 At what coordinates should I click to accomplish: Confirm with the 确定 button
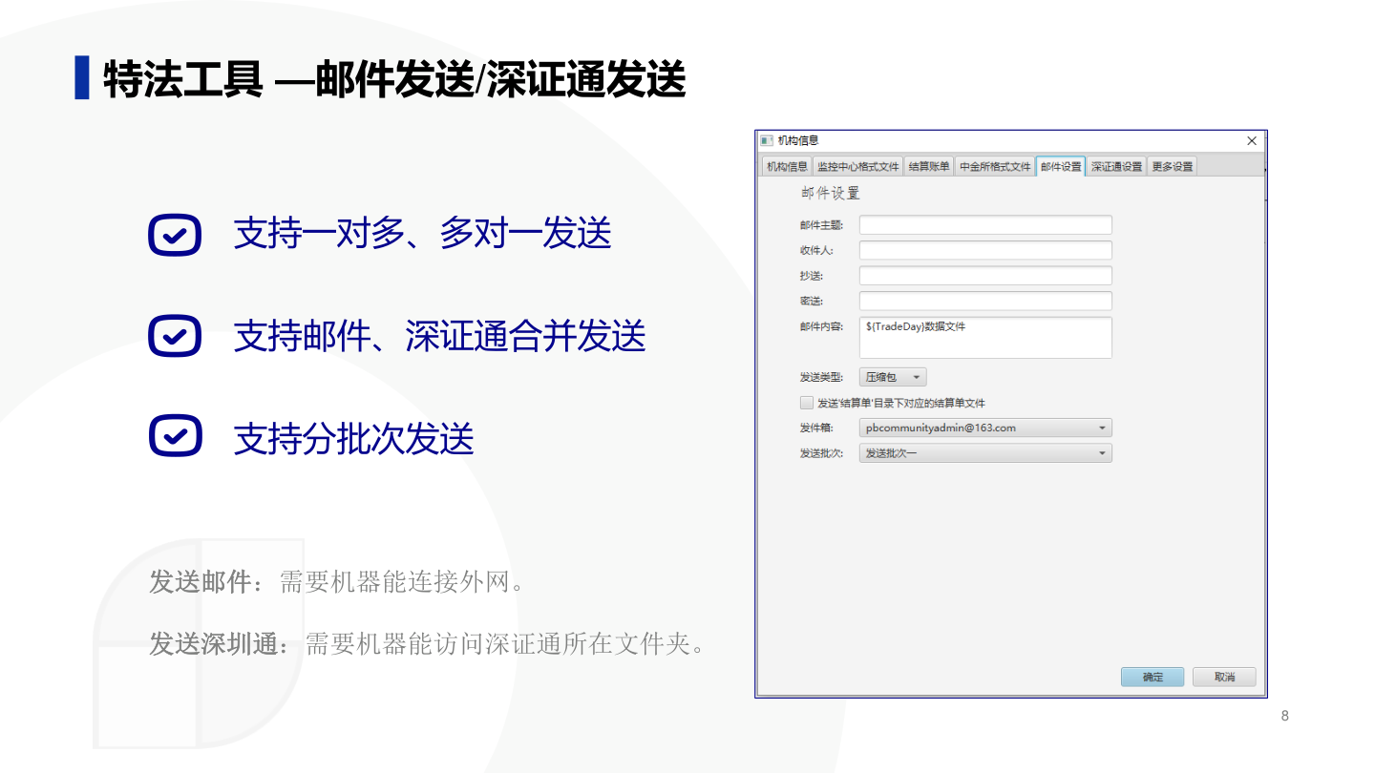[1153, 677]
